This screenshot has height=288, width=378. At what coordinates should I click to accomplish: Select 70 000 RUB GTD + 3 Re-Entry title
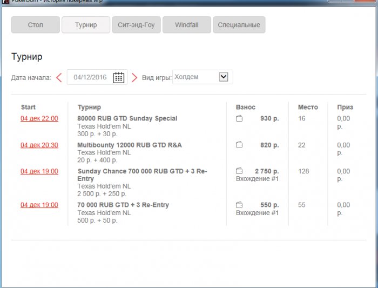click(x=123, y=205)
